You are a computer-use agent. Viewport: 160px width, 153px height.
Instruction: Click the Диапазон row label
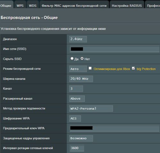10,39
